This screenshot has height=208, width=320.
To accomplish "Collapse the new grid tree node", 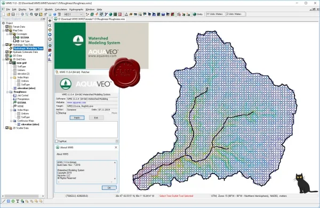I will point(7,63).
